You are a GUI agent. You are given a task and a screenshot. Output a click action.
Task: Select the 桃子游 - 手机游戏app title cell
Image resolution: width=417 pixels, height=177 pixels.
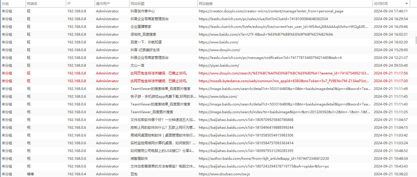coord(163,97)
